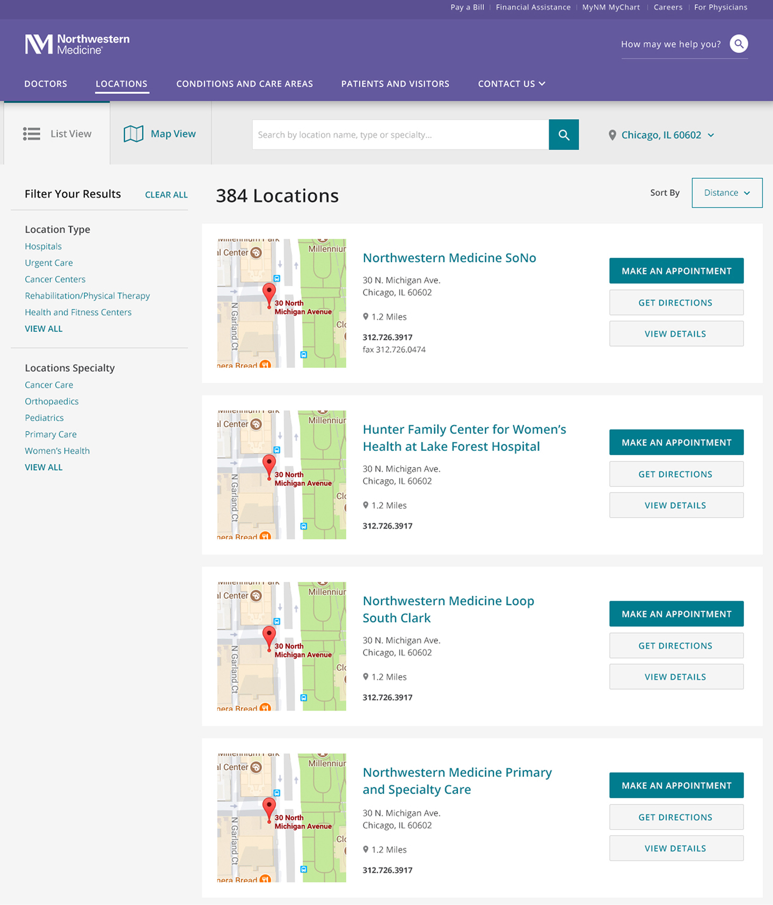Get directions to Loop South Clark

pos(676,646)
